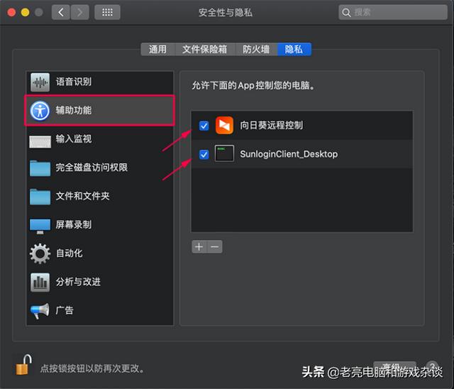Click the SunloginClient_Desktop terminal icon

(x=224, y=153)
